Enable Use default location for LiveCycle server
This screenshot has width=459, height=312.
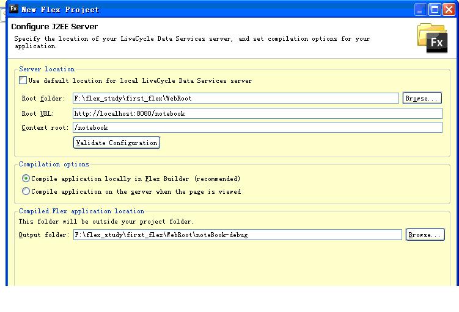click(23, 80)
